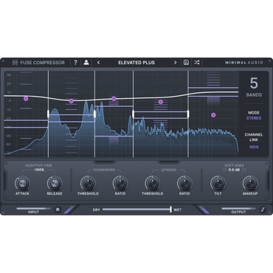Click input gain double-chevron icon
This screenshot has height=273, width=273.
click(x=58, y=210)
